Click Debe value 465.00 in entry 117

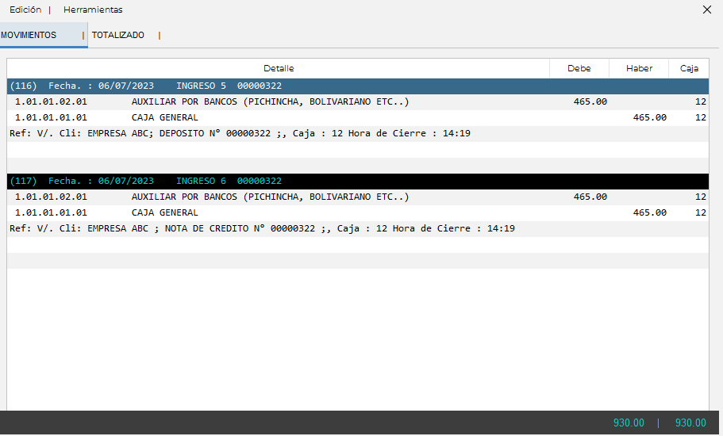(x=590, y=197)
